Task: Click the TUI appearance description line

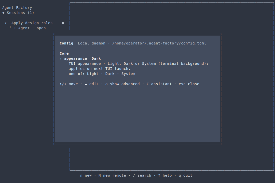Action: 138,64
